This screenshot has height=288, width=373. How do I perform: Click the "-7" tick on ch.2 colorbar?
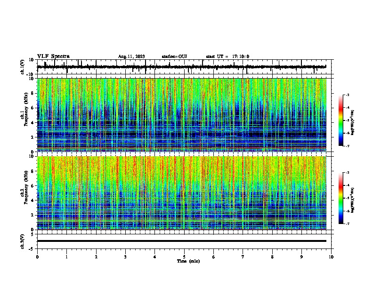[x=347, y=224]
